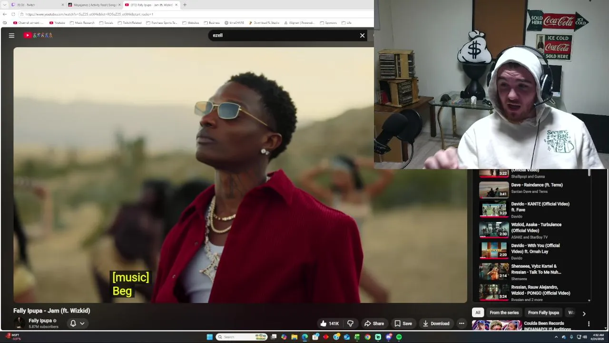Expand the 'Twitch/Related' bookmark folder

coord(129,23)
